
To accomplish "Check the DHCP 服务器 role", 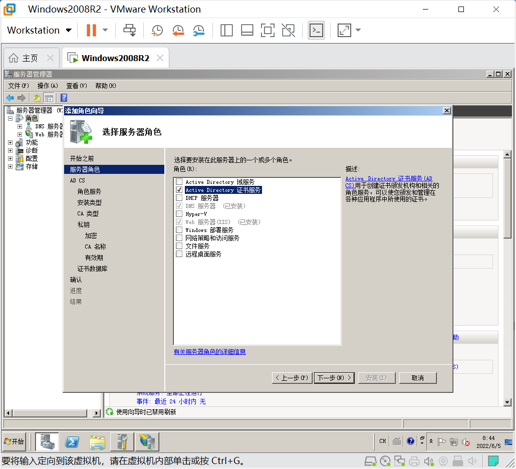I will (179, 198).
